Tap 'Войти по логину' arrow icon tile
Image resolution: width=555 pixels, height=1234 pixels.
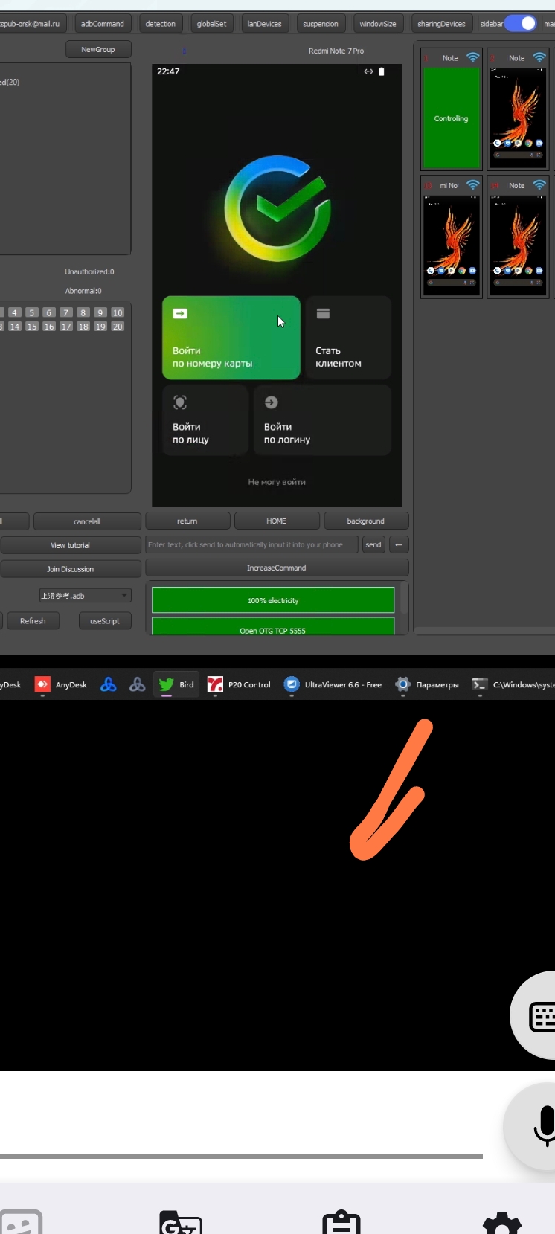[322, 420]
